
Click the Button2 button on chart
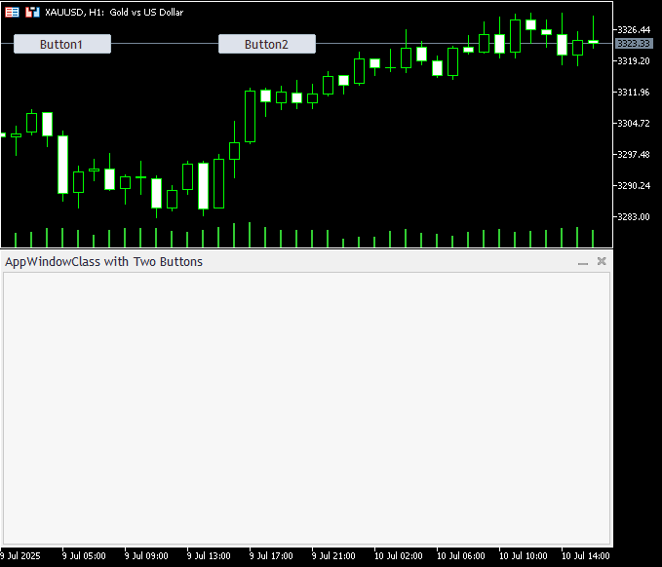(267, 44)
